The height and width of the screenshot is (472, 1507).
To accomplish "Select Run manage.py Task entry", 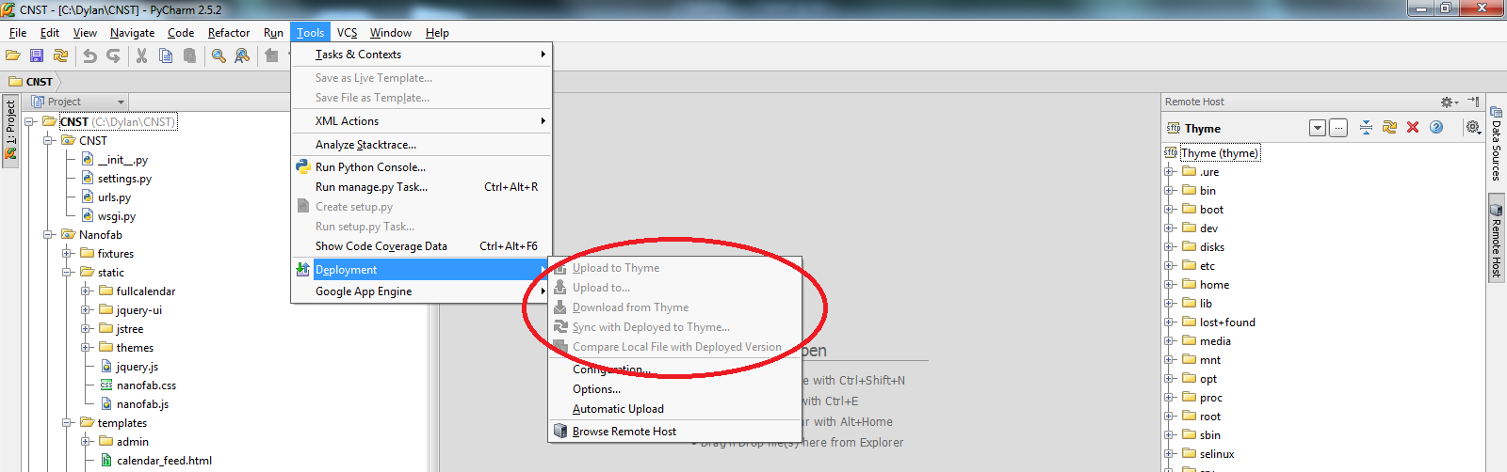I will 421,187.
